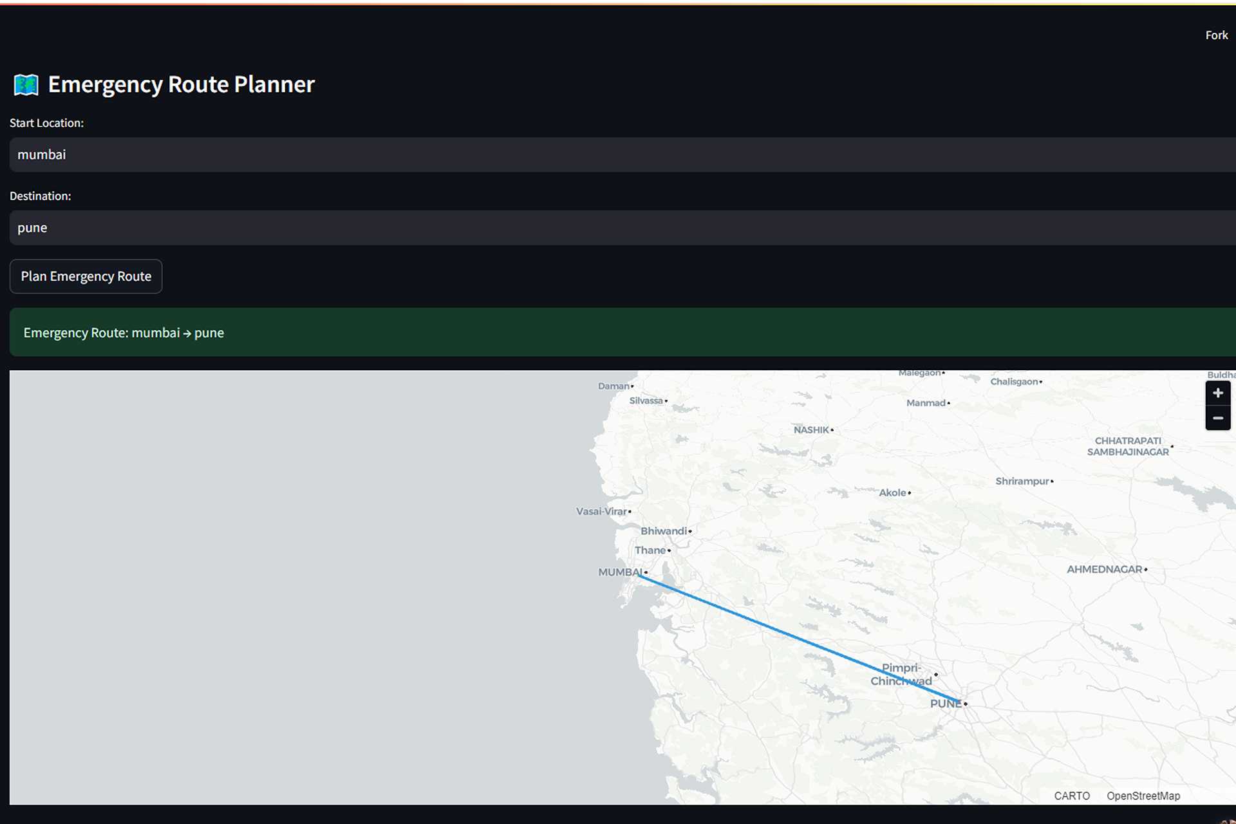
Task: Focus the Start Location input field
Action: pyautogui.click(x=618, y=154)
